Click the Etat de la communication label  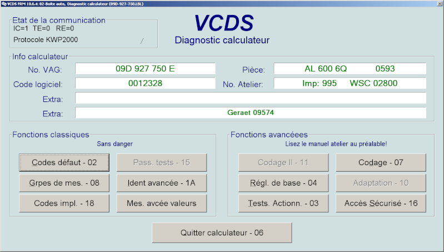point(59,20)
